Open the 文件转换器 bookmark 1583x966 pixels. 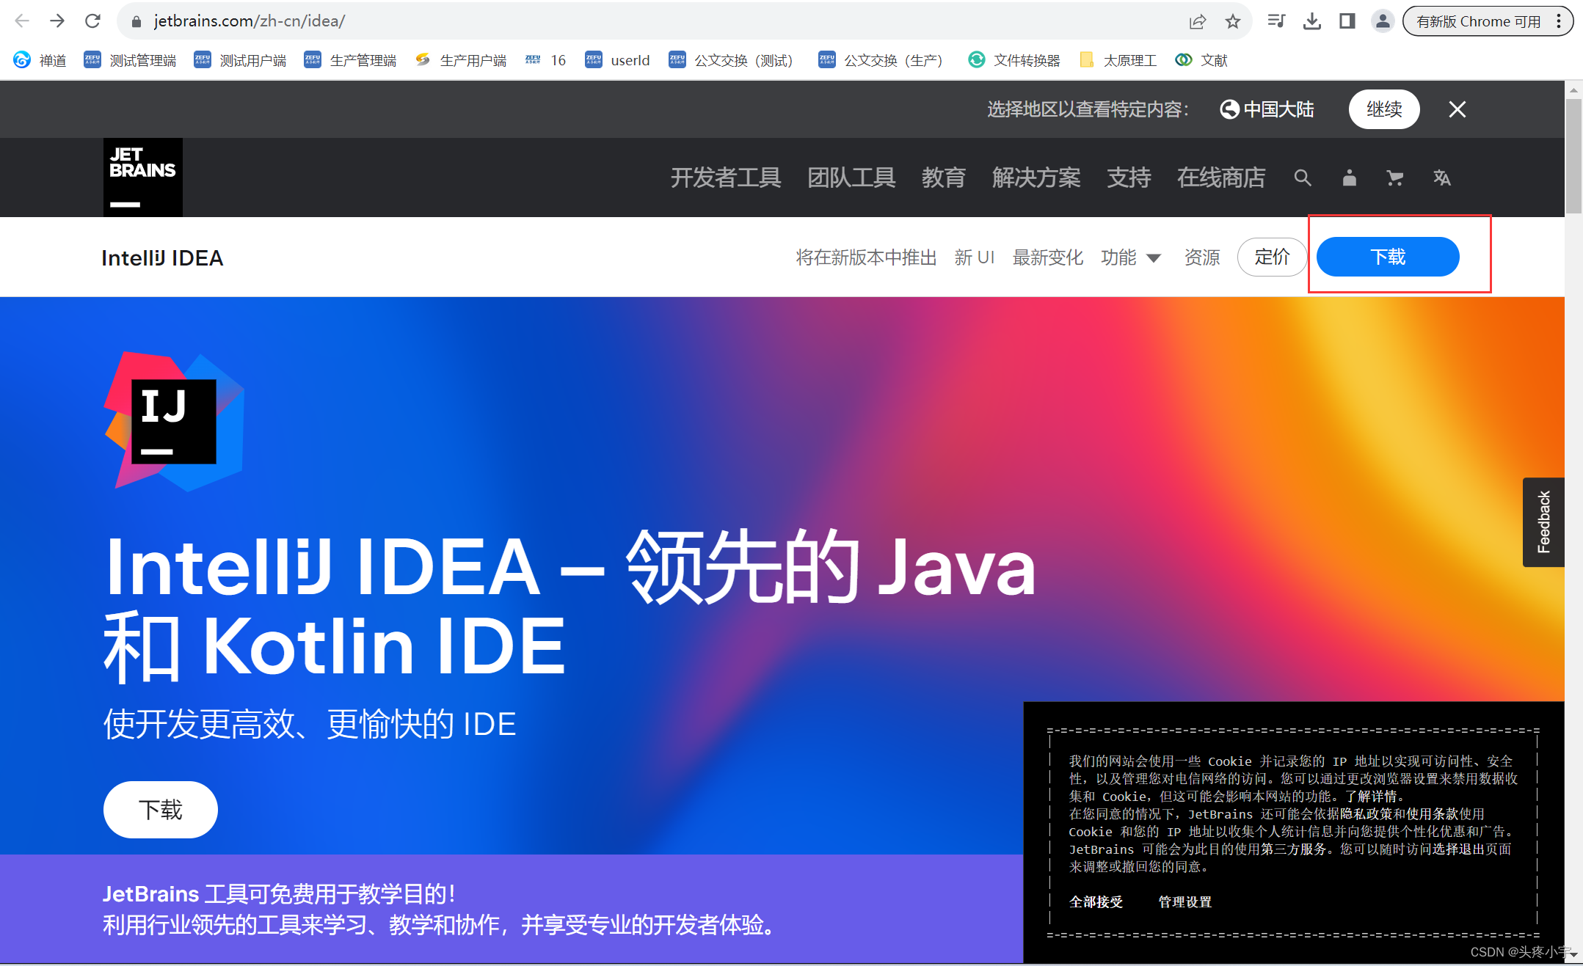tap(1014, 60)
